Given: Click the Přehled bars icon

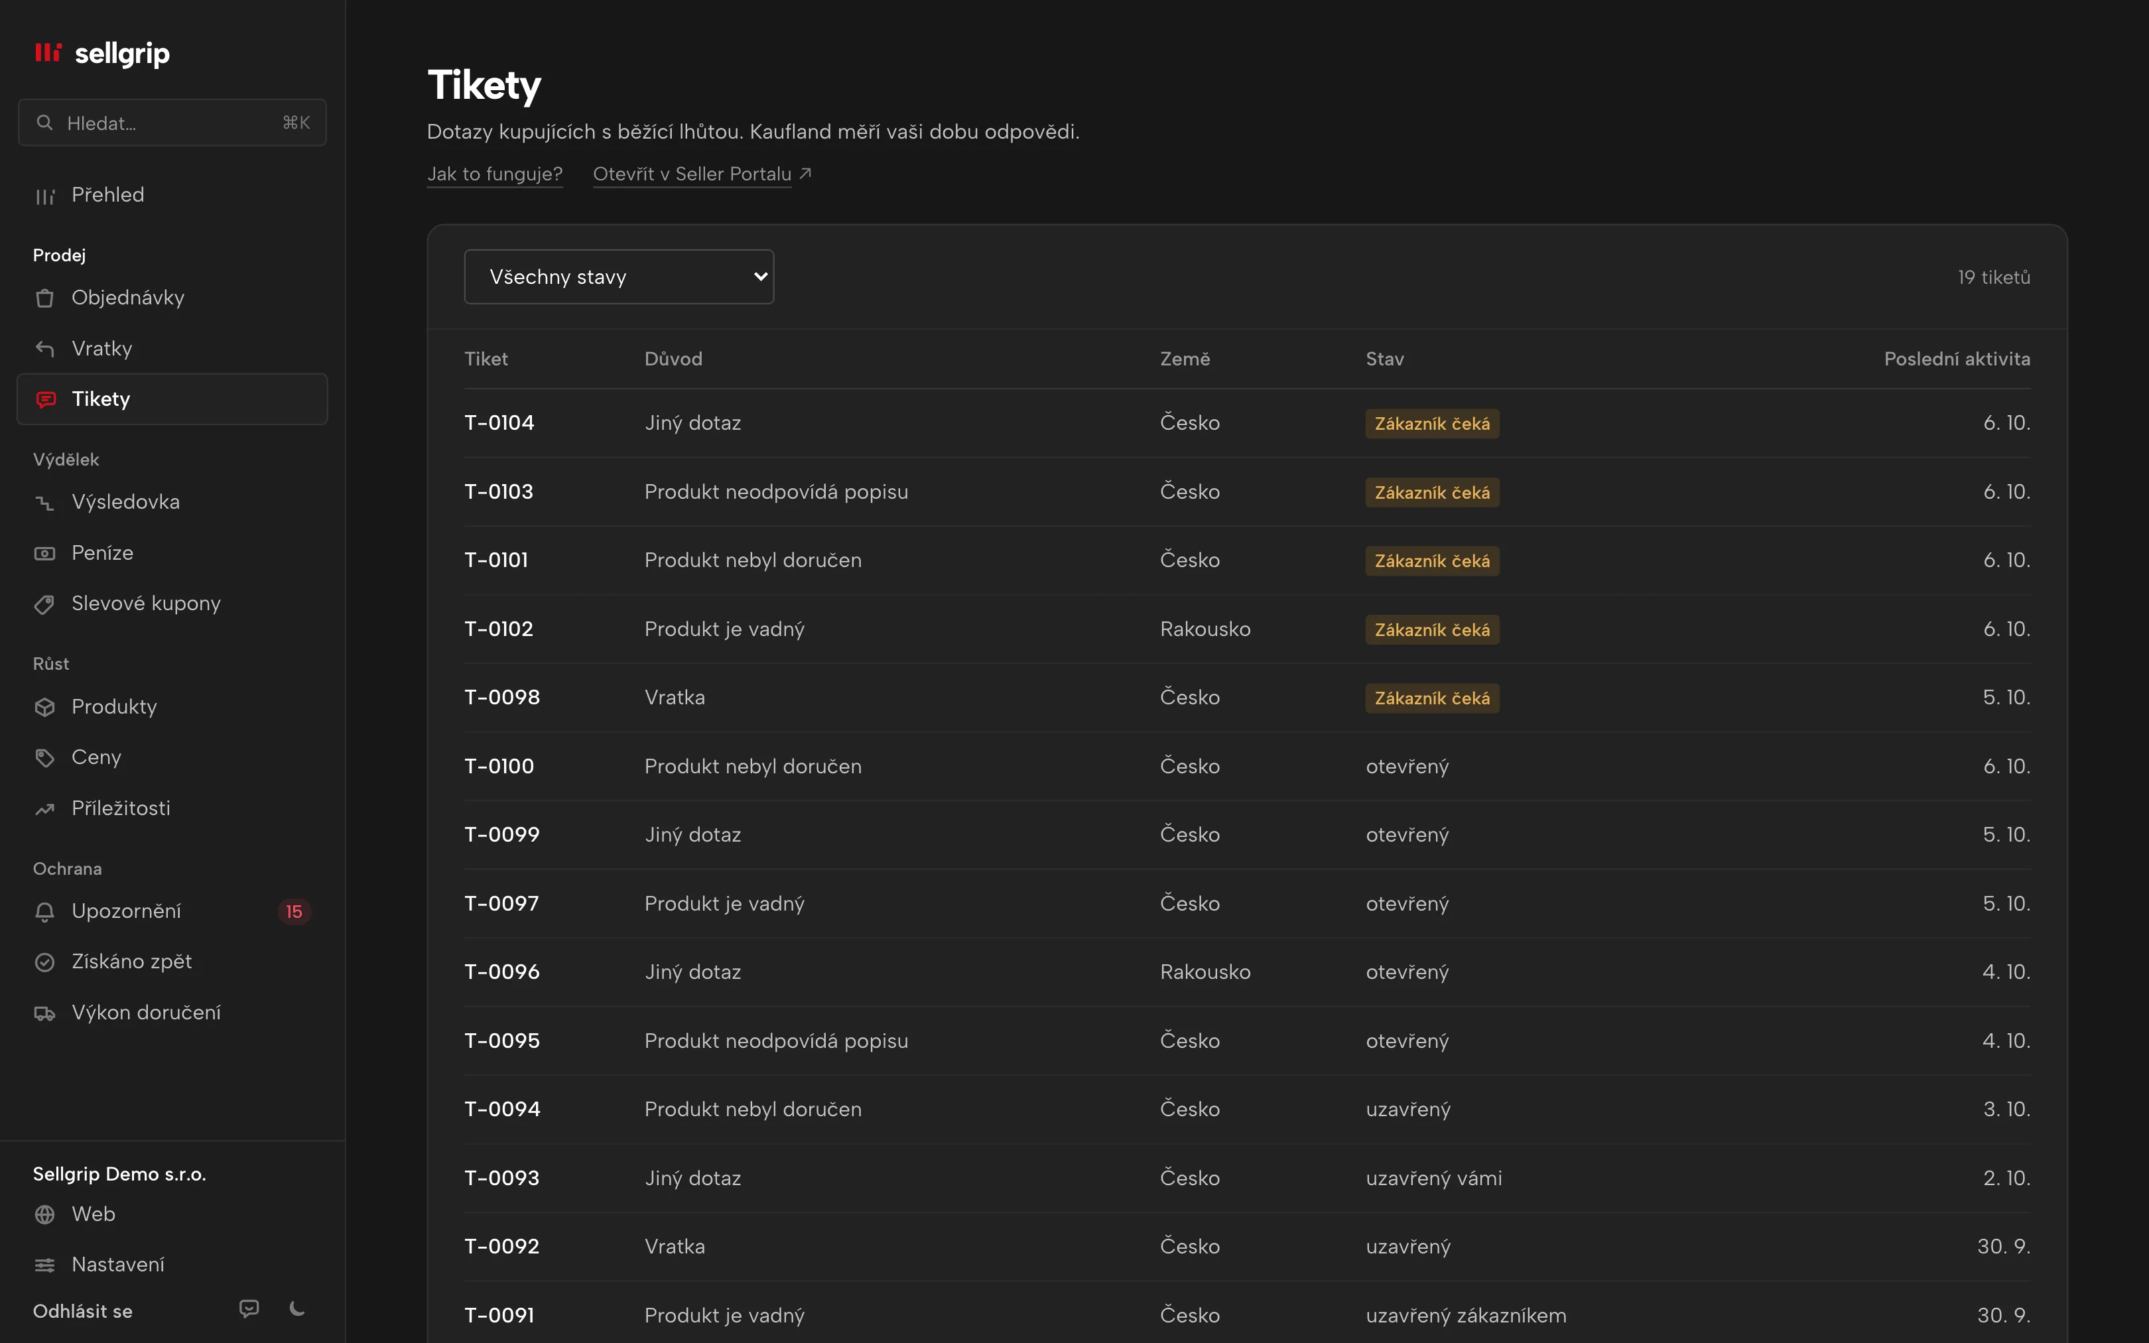Looking at the screenshot, I should pyautogui.click(x=44, y=196).
